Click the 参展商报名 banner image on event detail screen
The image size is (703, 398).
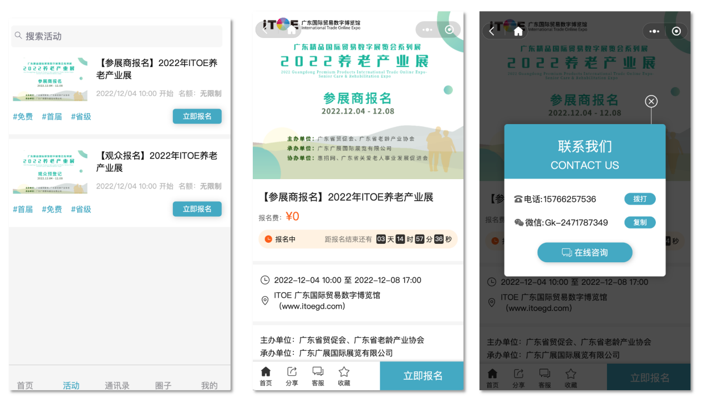click(358, 95)
